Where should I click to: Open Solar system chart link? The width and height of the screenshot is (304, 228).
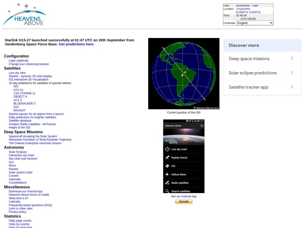pyautogui.click(x=21, y=173)
